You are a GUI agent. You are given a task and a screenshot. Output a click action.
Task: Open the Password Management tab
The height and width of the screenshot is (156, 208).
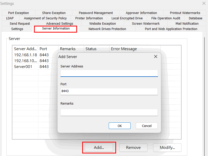point(96,13)
